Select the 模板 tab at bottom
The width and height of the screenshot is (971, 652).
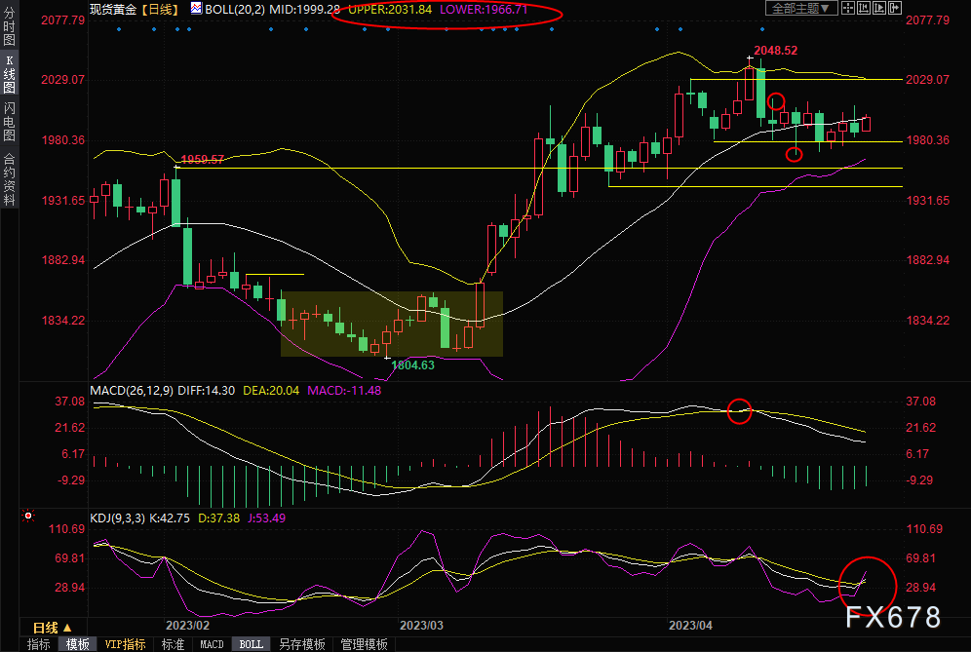(78, 644)
